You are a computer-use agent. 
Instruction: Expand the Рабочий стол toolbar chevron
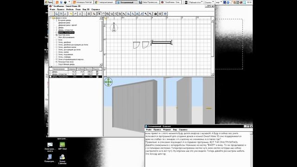point(202,2)
